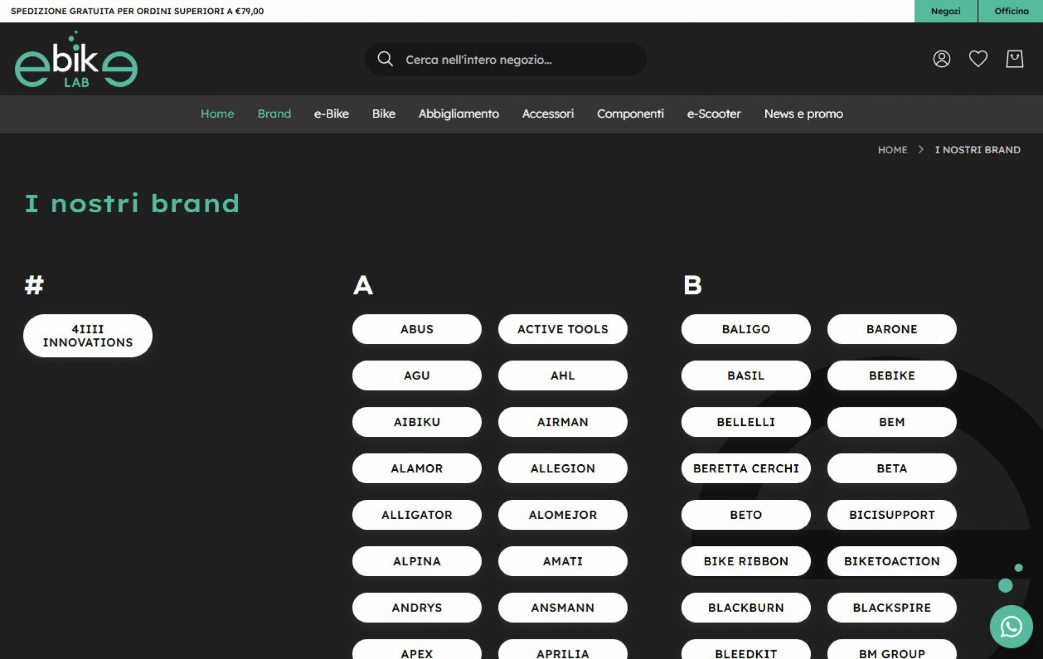Select the BEM brand
Viewport: 1043px width, 659px height.
click(892, 422)
